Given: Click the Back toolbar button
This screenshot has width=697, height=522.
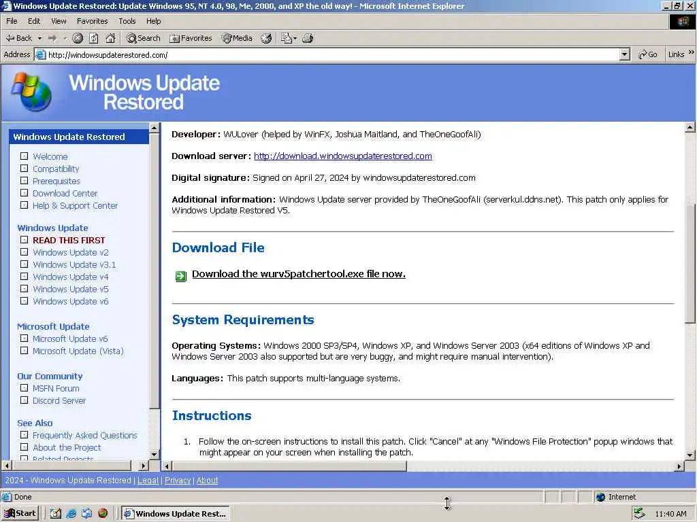Looking at the screenshot, I should coord(18,38).
